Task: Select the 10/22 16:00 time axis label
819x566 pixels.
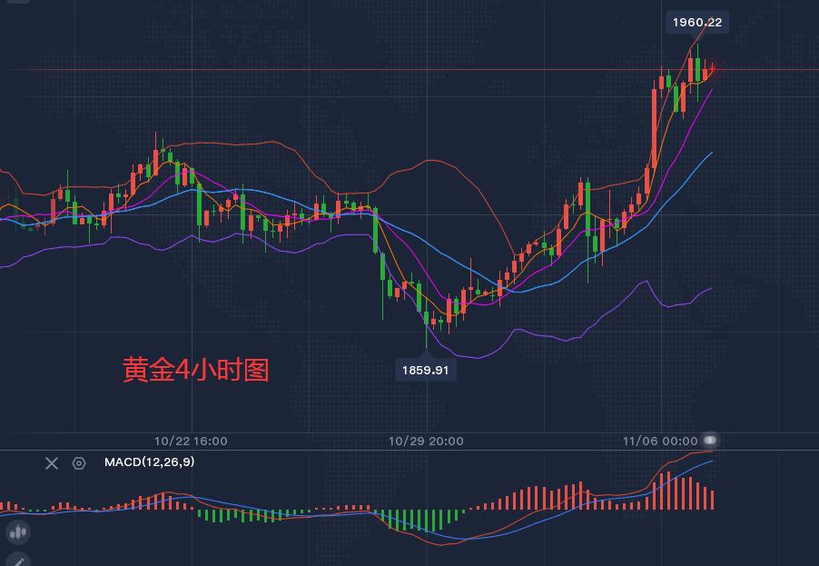Action: click(191, 441)
